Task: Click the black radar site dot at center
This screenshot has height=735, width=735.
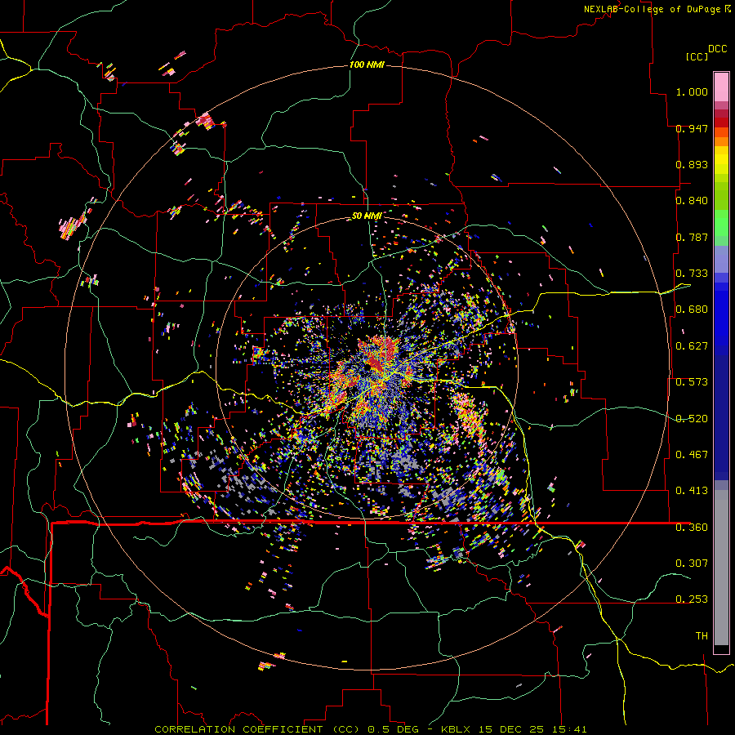Action: pyautogui.click(x=368, y=368)
